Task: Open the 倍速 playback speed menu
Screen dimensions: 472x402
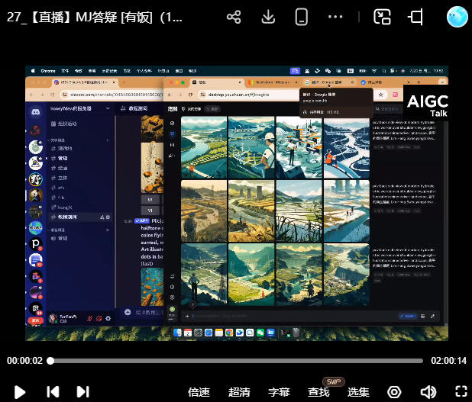Action: pyautogui.click(x=199, y=392)
